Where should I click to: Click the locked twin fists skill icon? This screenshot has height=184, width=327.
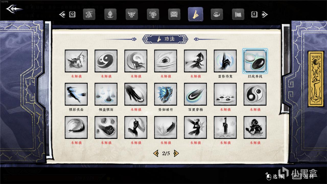[106, 127]
